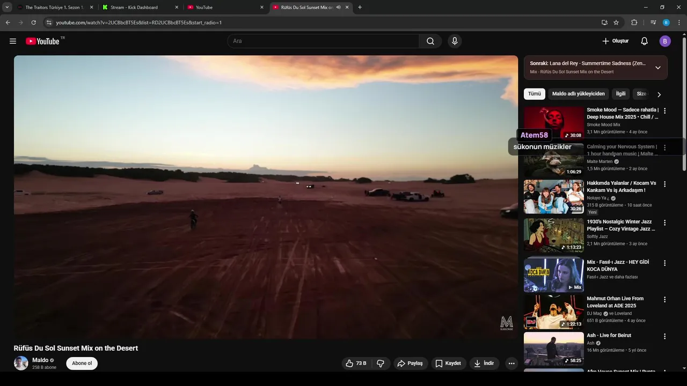Save video with the Kaydet button

[449, 363]
